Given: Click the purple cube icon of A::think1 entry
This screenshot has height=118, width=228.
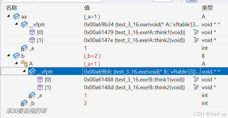Looking at the screenshot, I should coord(32,32).
